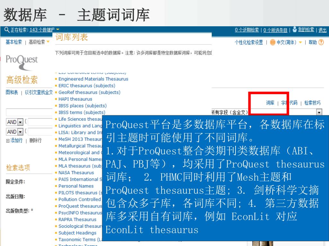Expand the databases dropdown arrow beside 143 个数据库
This screenshot has width=329, height=246.
[58, 29]
